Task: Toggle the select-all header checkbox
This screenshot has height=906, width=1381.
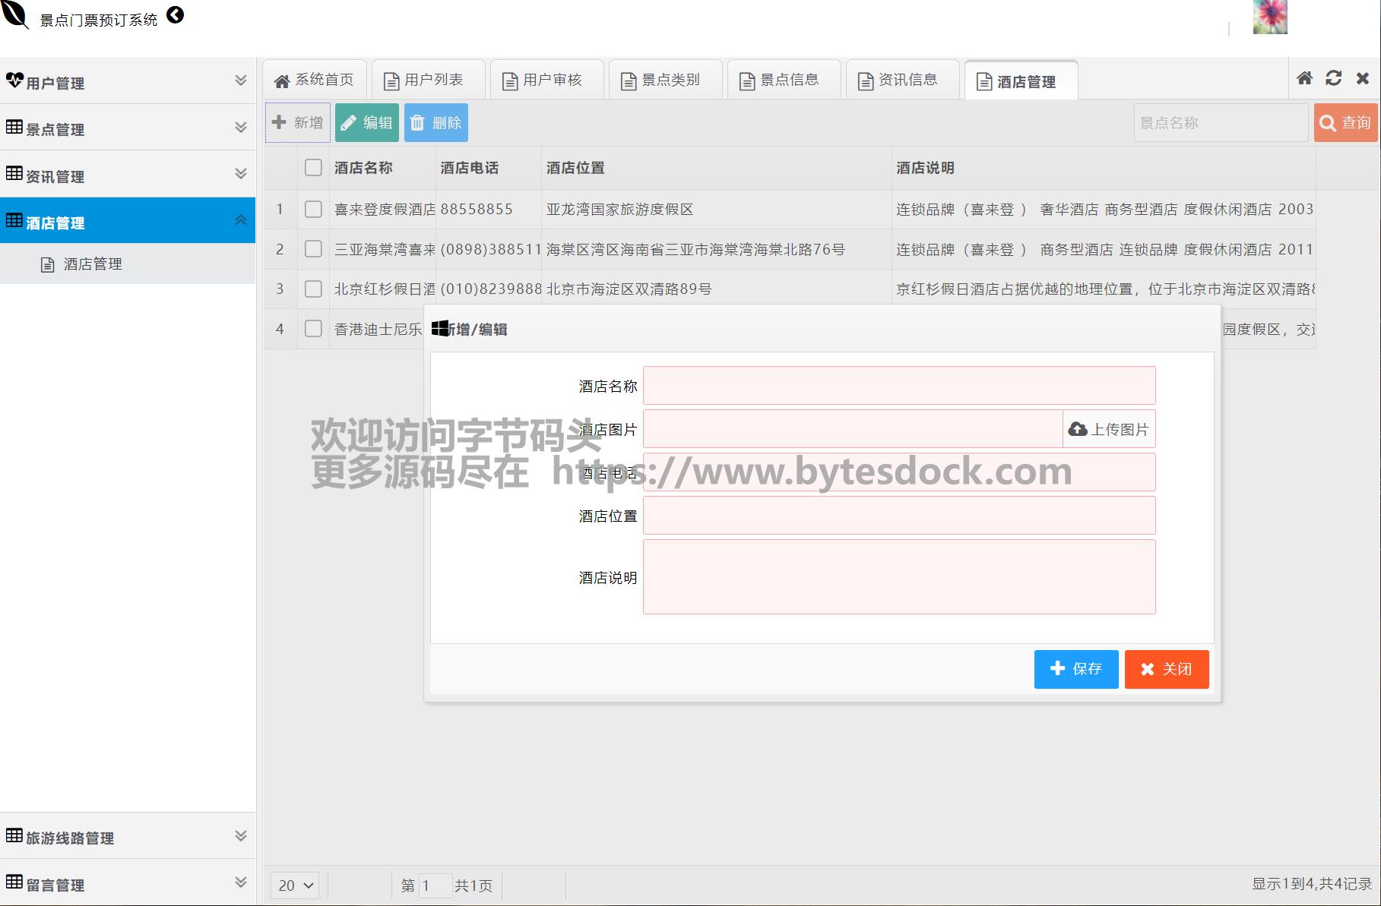Action: (x=313, y=168)
